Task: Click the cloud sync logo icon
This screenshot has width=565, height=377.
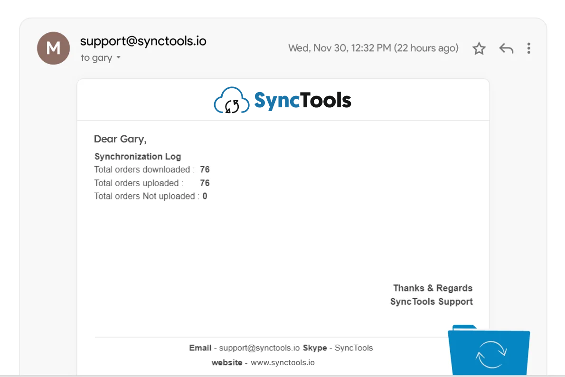Action: [x=232, y=101]
